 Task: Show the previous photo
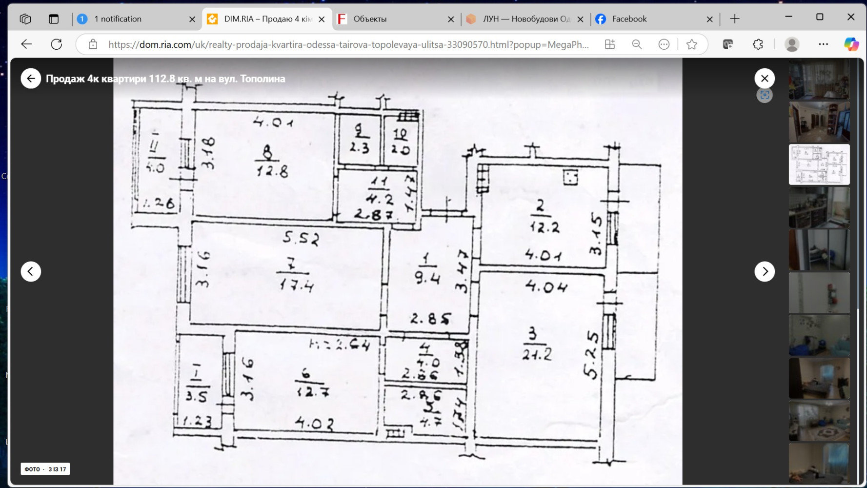pos(31,271)
